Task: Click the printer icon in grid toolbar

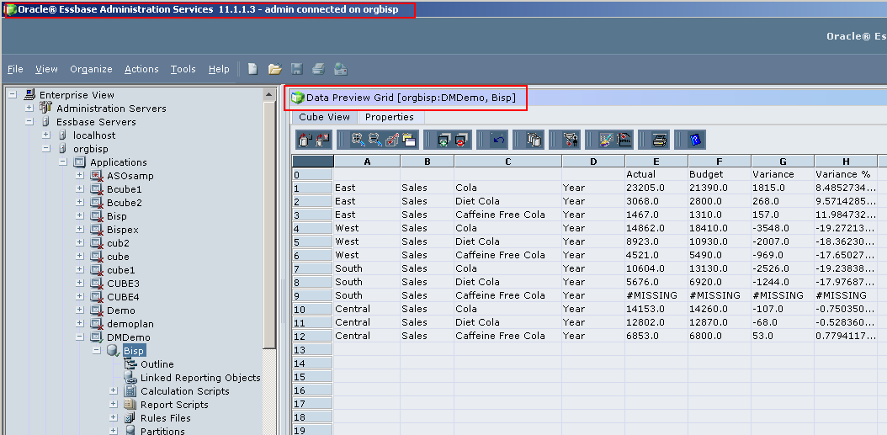Action: click(659, 140)
